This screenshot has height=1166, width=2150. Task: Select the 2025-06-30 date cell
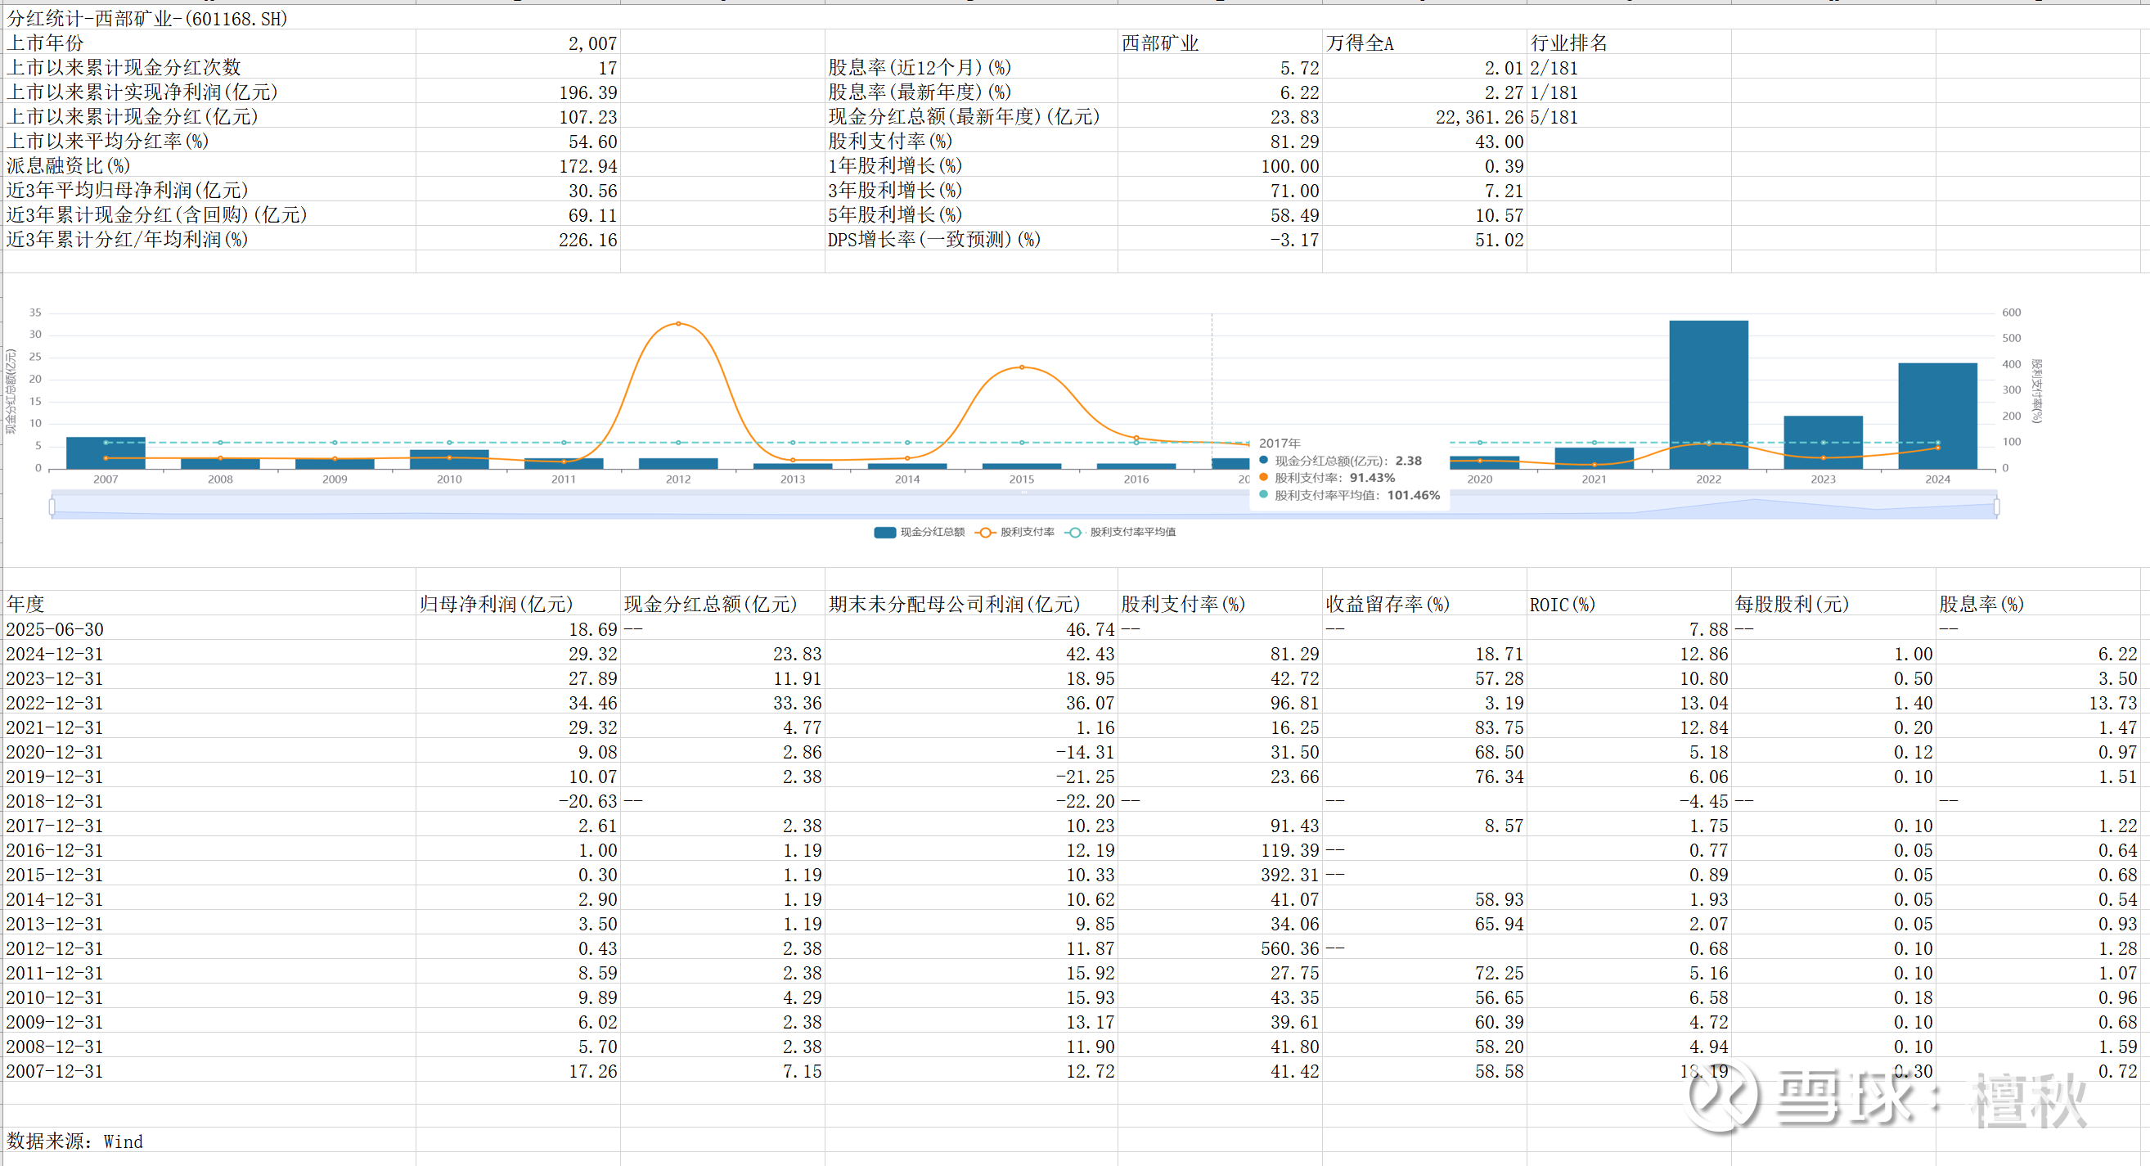209,628
